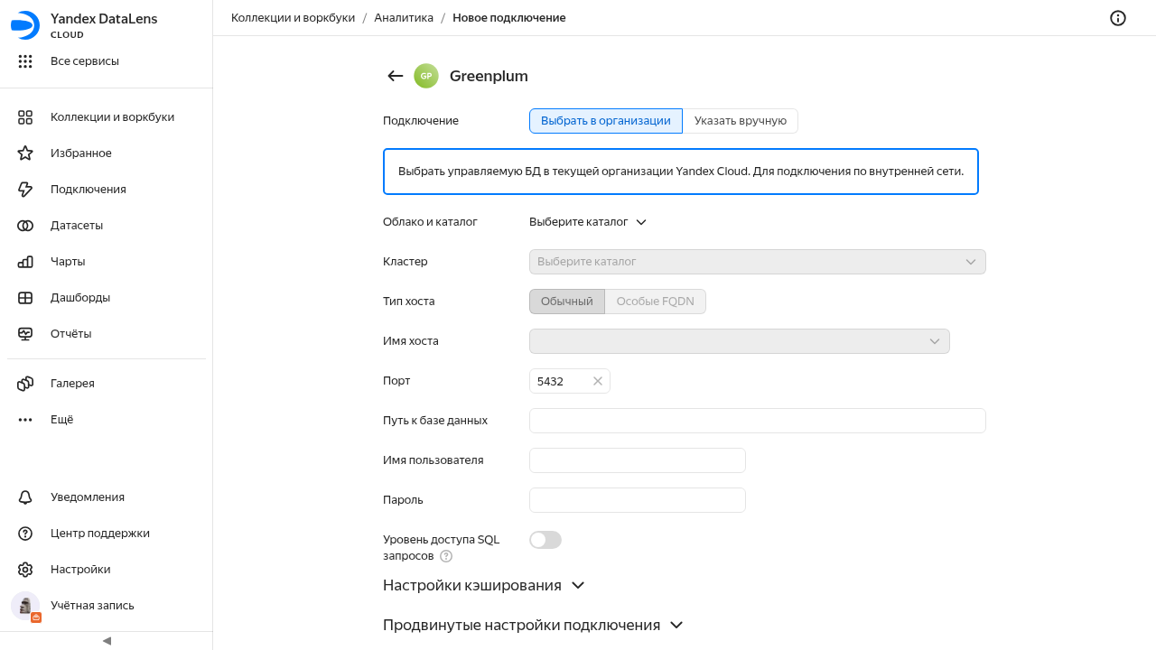Select 'Выбрать в организации' connection mode
Image resolution: width=1156 pixels, height=650 pixels.
click(x=606, y=121)
